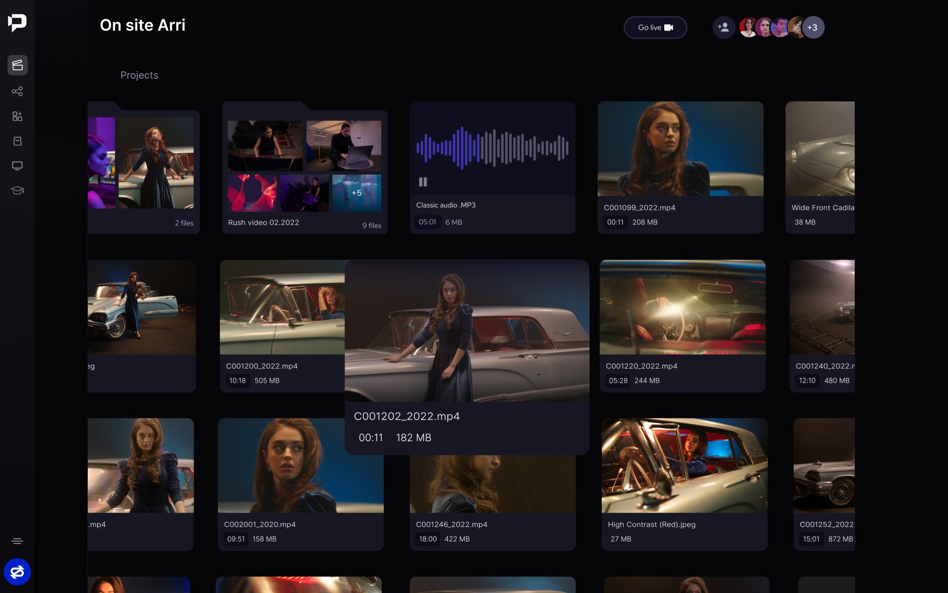Select the second member avatar

pyautogui.click(x=764, y=27)
